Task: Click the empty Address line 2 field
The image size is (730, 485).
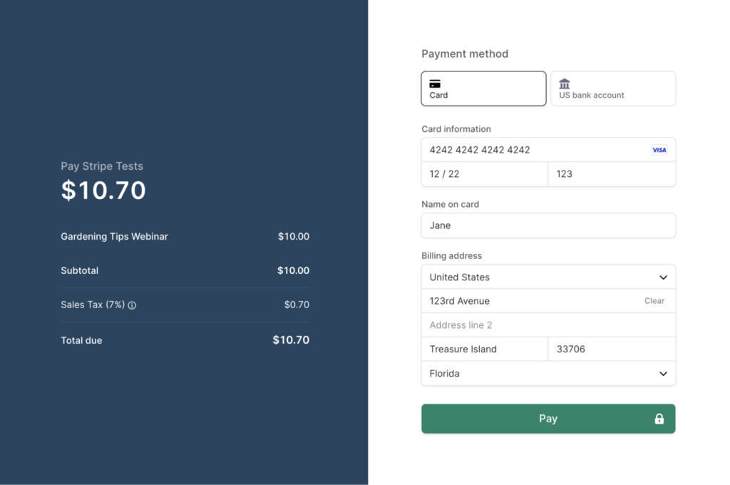Action: [x=548, y=325]
